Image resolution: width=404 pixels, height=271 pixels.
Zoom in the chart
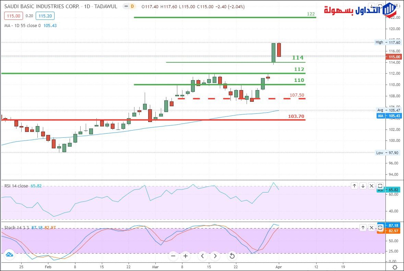pyautogui.click(x=186, y=256)
